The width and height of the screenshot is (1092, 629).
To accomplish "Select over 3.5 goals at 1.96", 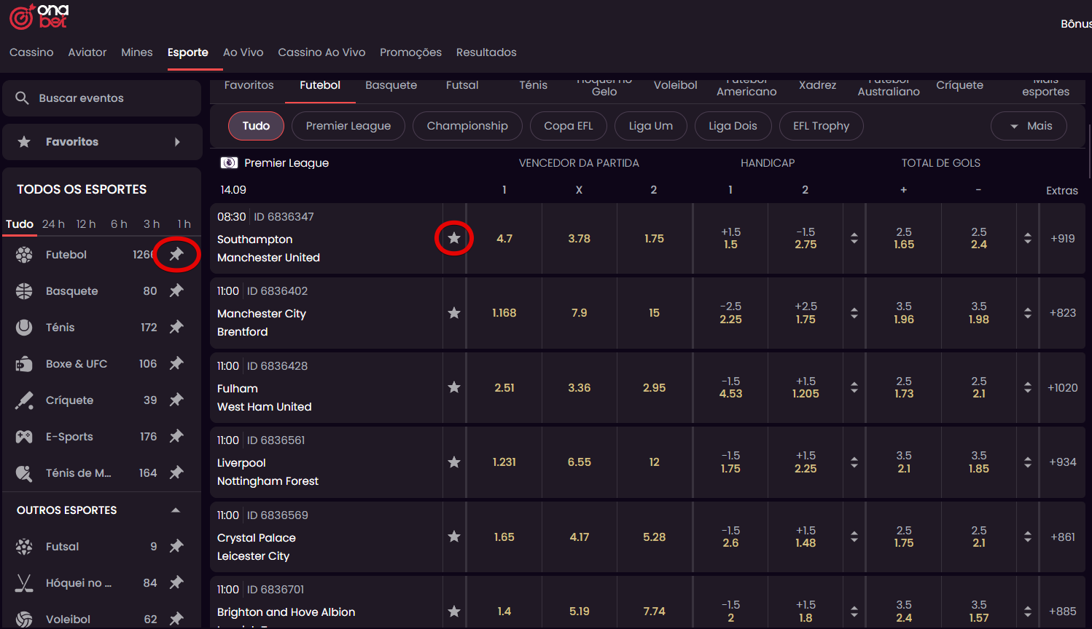I will tap(904, 313).
